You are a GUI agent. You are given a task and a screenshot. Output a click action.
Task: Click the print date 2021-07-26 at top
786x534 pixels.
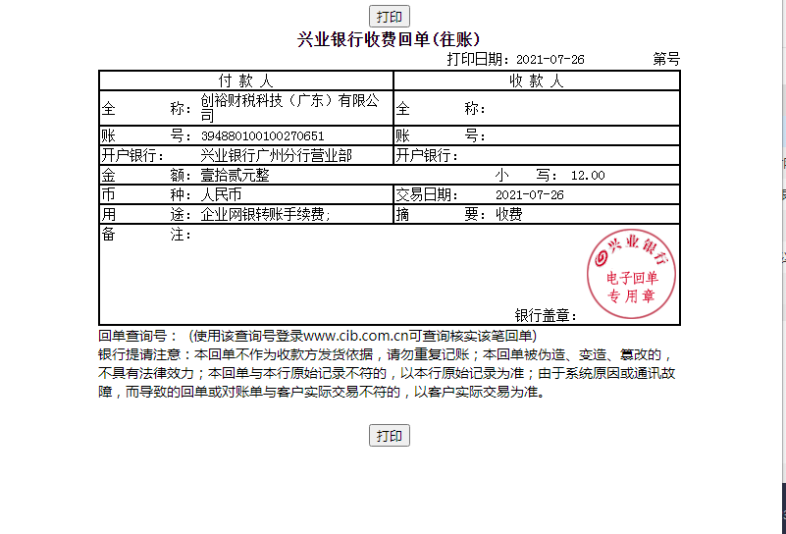point(550,59)
